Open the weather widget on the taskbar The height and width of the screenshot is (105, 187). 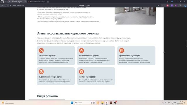[8, 103]
